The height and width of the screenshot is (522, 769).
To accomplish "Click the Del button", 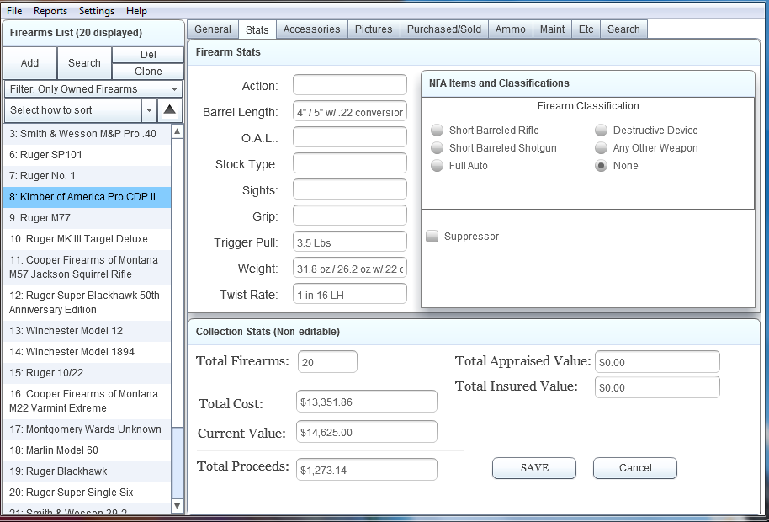I will coord(148,55).
